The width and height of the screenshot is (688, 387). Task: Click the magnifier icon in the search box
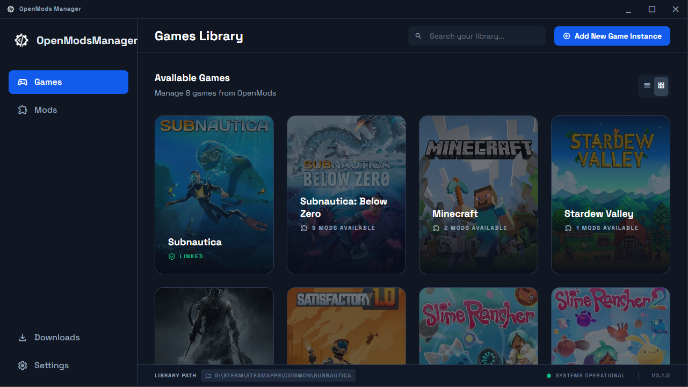(x=418, y=36)
